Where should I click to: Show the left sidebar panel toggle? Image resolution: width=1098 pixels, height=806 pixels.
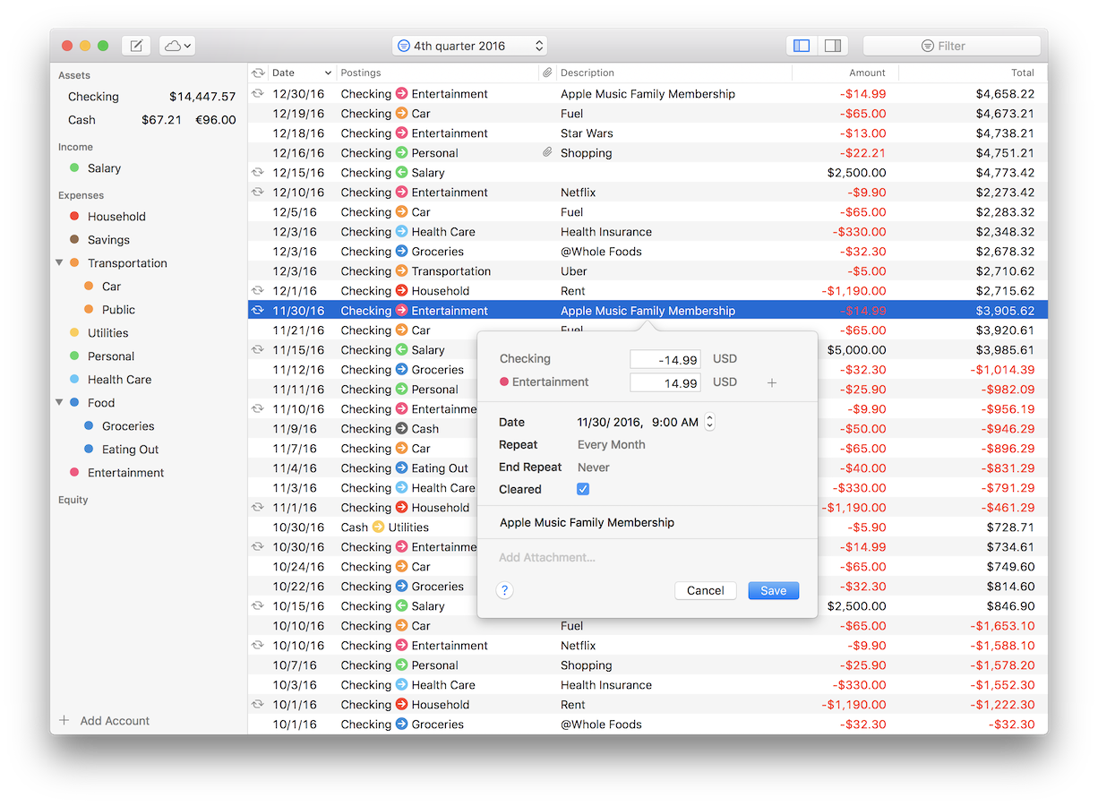[802, 46]
